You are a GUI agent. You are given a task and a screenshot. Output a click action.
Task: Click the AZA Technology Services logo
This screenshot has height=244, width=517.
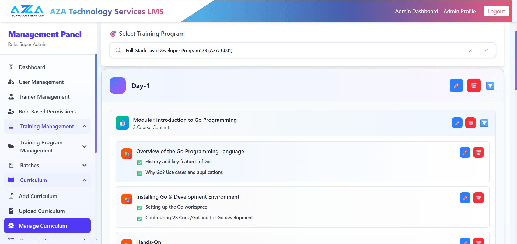[x=27, y=11]
